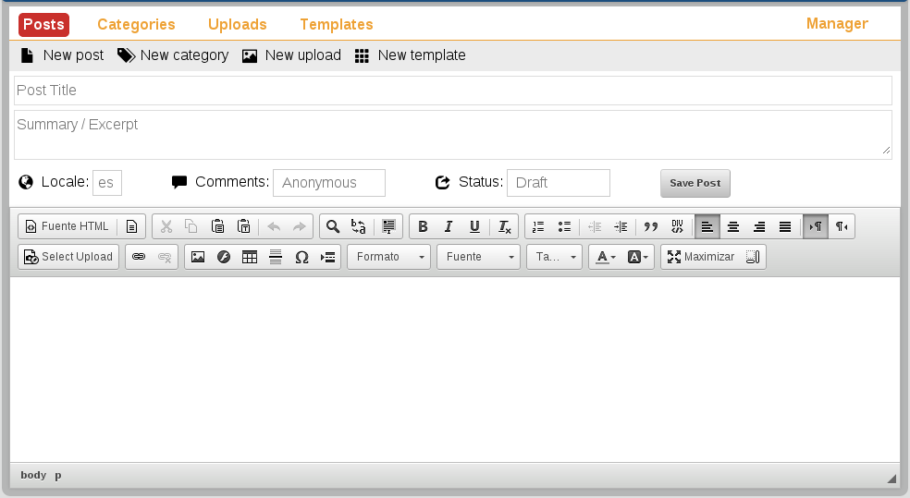
Task: Click the insert link chain icon
Action: [139, 257]
